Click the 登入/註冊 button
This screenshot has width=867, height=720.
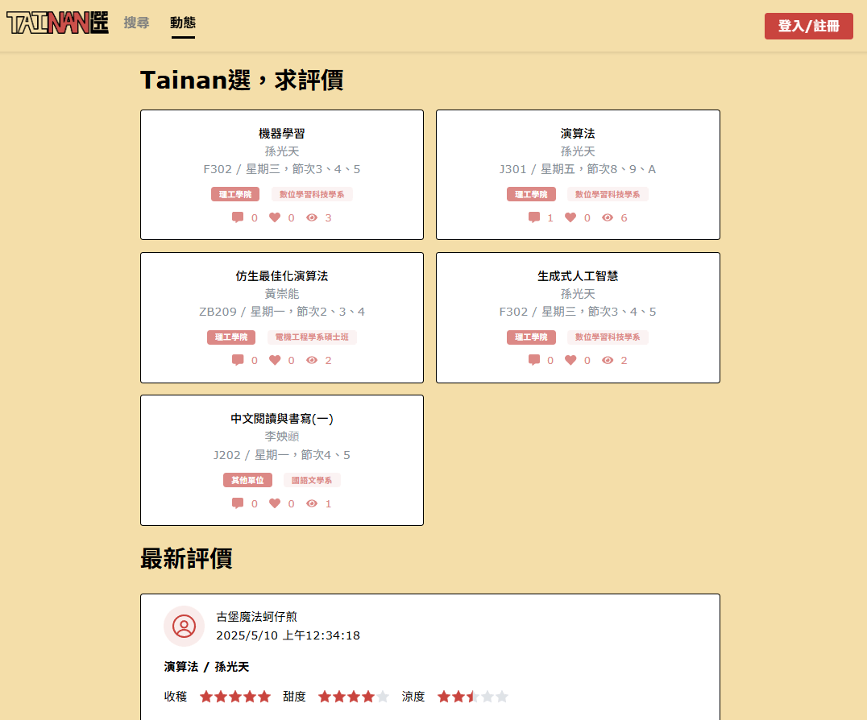tap(808, 26)
